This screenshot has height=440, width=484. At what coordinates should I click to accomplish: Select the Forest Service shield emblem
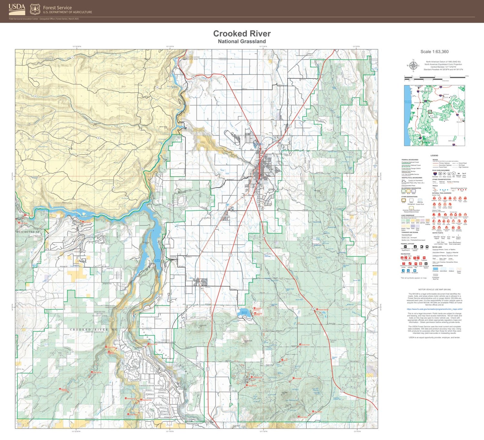[35, 8]
